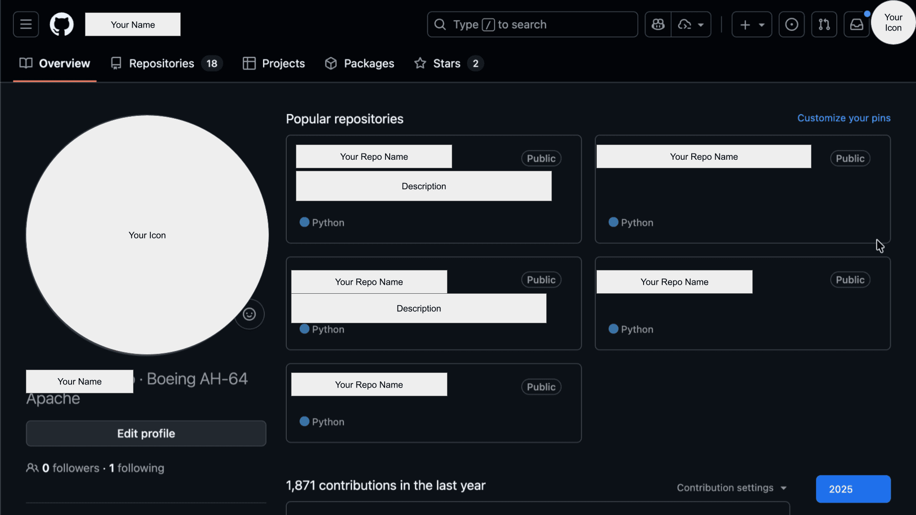
Task: Click the search input field
Action: coord(532,24)
